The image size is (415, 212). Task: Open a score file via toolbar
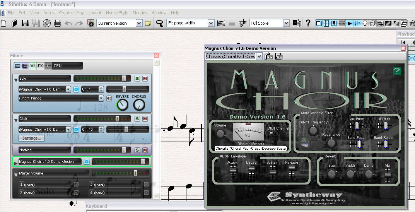tap(14, 23)
